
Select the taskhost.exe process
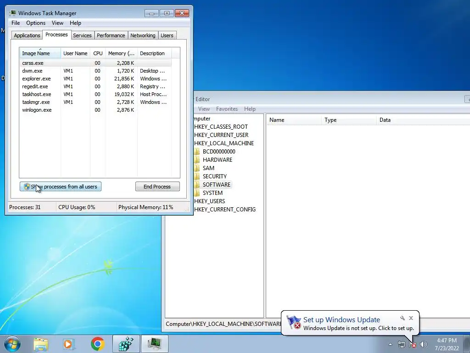point(95,94)
